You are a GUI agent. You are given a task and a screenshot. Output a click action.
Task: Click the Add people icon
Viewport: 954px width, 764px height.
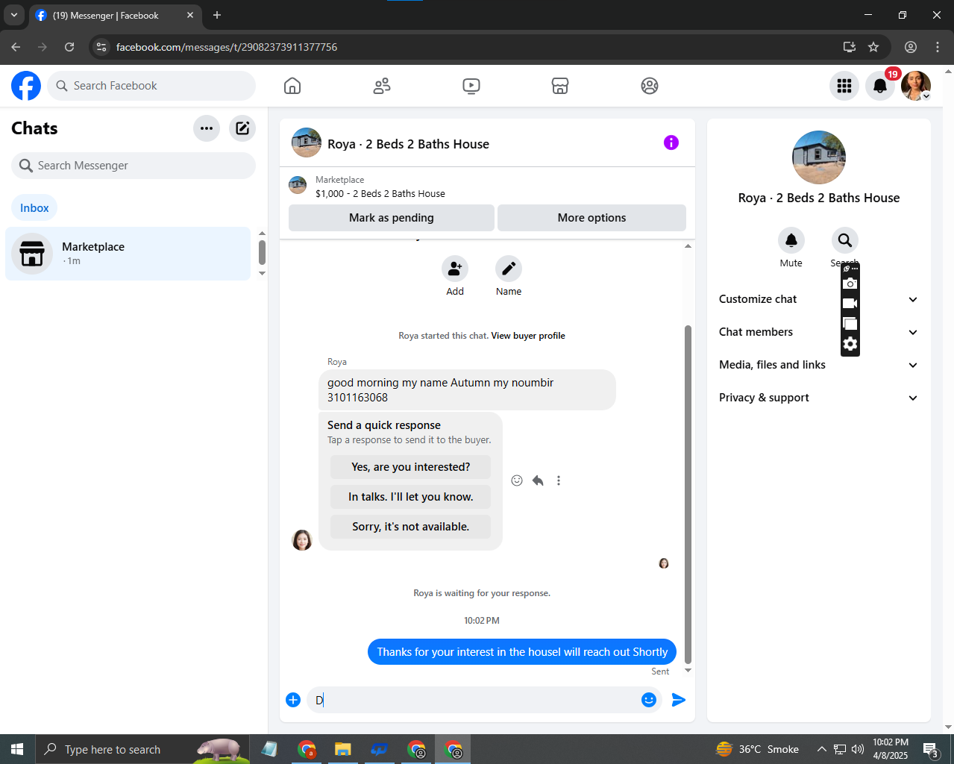(455, 269)
